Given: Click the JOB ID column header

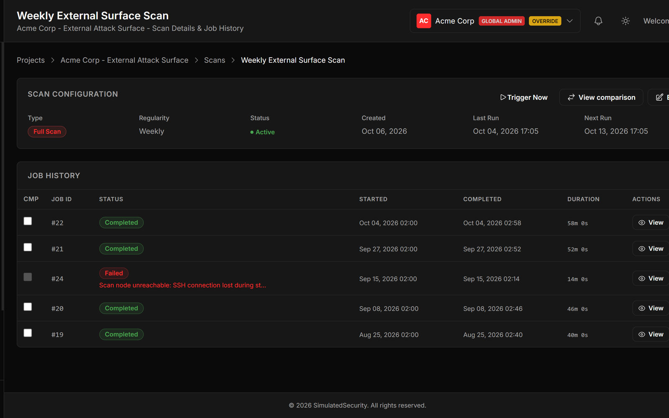Looking at the screenshot, I should 61,199.
